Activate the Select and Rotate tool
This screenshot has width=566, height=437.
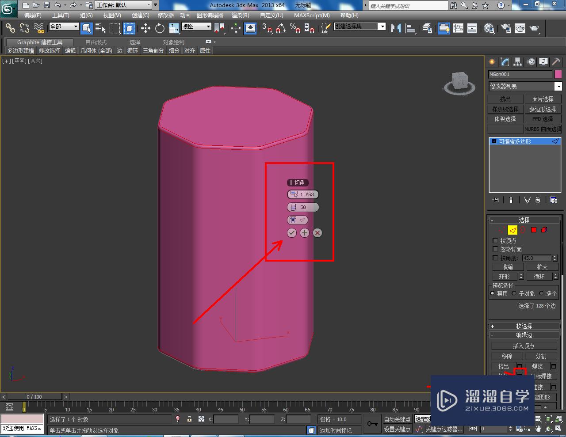click(160, 28)
